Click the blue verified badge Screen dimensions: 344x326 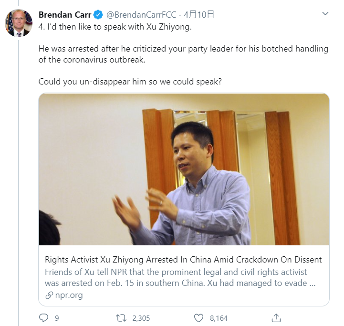click(x=98, y=14)
